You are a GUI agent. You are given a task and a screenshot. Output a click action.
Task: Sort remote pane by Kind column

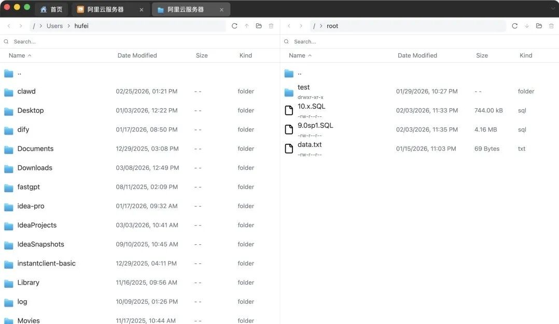526,55
